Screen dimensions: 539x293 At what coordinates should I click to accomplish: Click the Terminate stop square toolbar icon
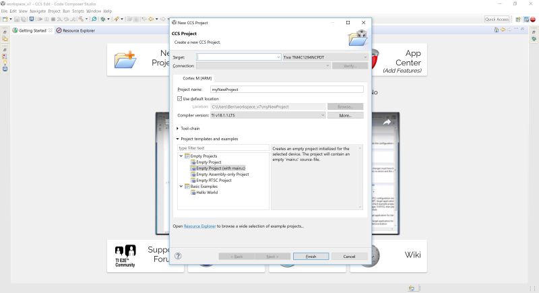53,20
